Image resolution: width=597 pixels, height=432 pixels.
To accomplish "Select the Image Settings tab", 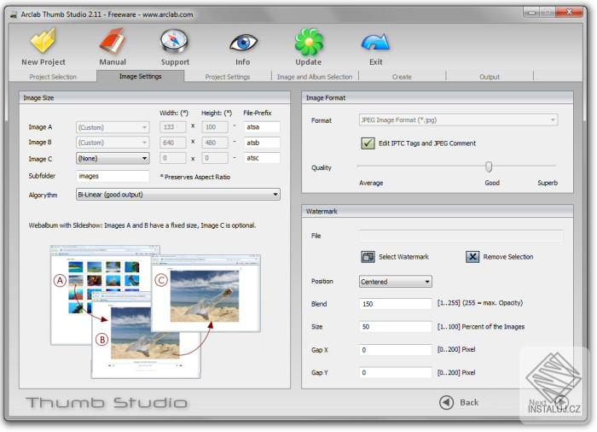I will pos(141,76).
